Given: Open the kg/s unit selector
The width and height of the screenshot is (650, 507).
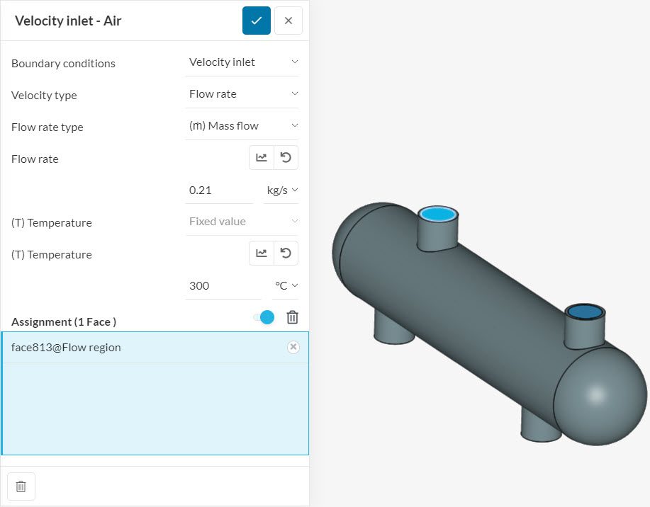Looking at the screenshot, I should point(281,190).
